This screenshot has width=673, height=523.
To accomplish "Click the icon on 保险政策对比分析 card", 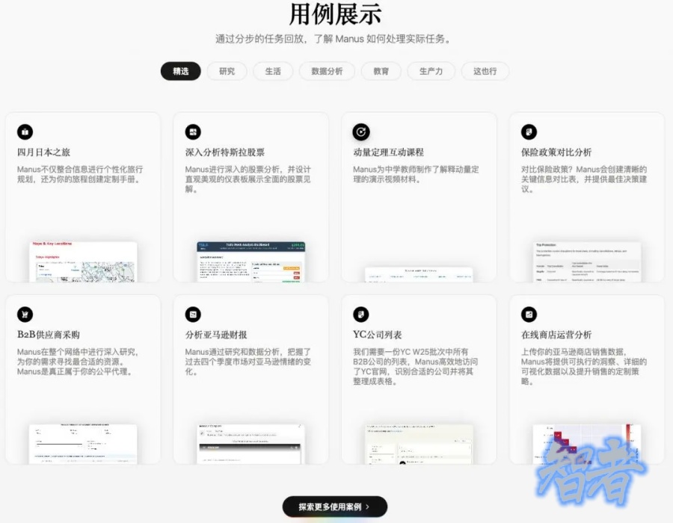I will 529,132.
